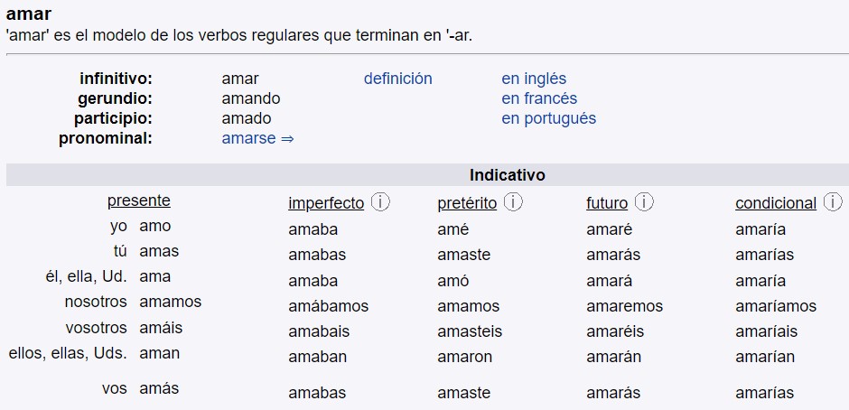Click the info icon next to imperfecto
This screenshot has width=849, height=410.
point(380,202)
